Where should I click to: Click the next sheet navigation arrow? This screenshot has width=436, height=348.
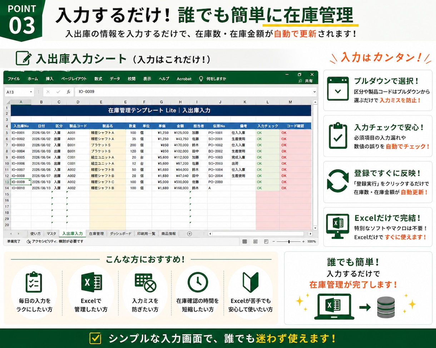point(19,234)
